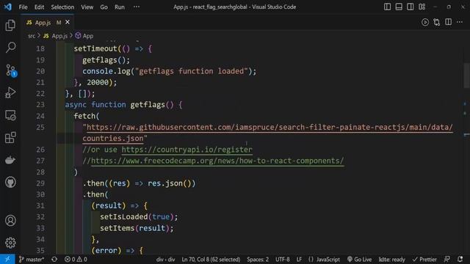This screenshot has width=470, height=264.
Task: Open Remote Explorer view
Action: pos(10,115)
